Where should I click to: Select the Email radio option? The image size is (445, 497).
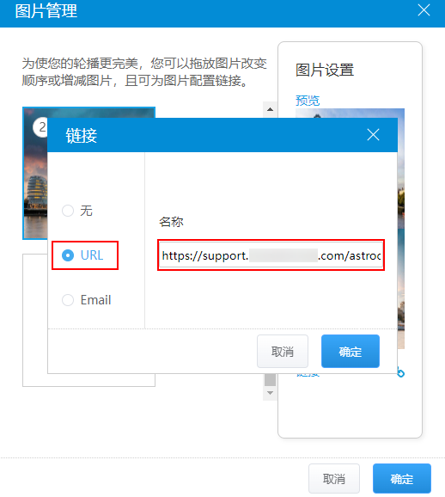click(x=68, y=300)
